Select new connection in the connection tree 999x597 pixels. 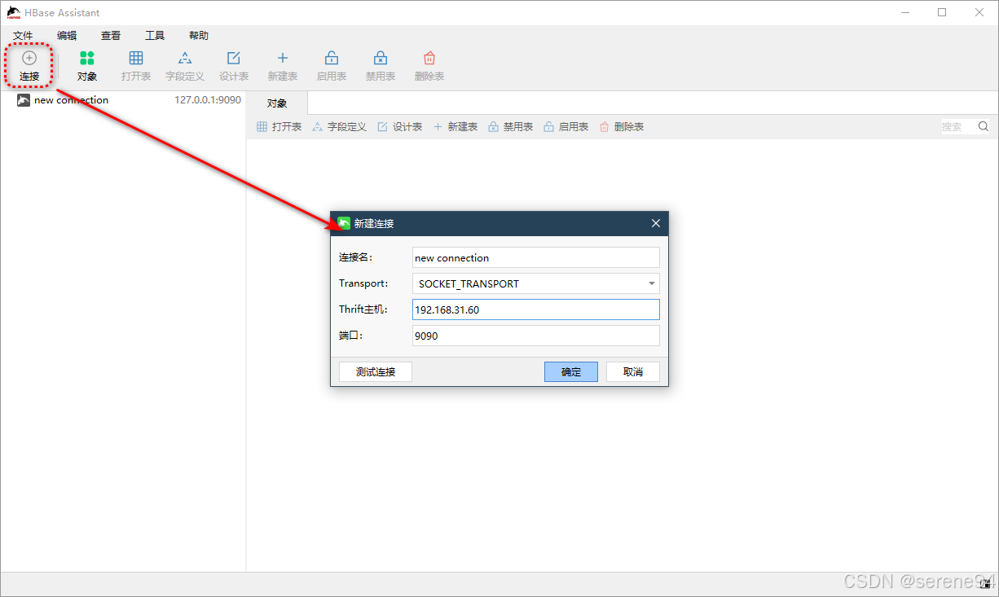tap(71, 100)
